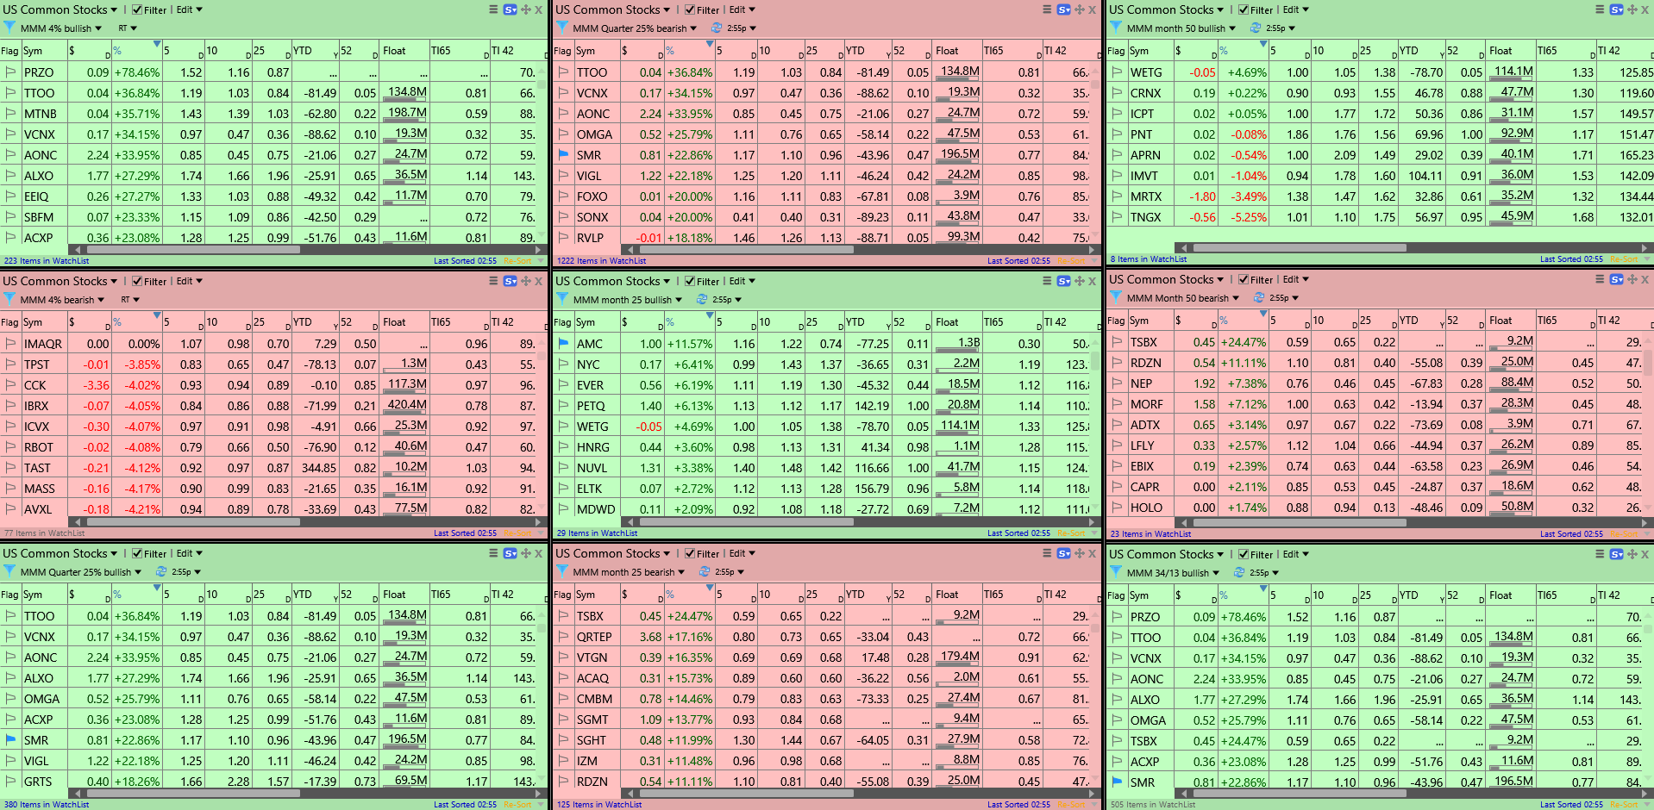Click the refresh icon in MMM month 25 bullish panel

point(704,299)
